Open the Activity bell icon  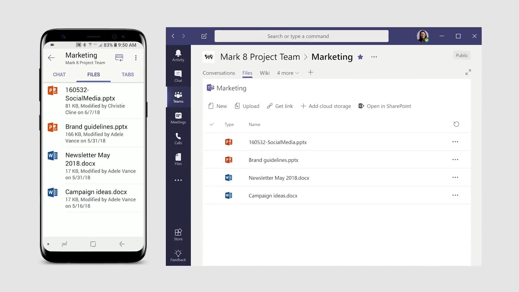pos(178,55)
